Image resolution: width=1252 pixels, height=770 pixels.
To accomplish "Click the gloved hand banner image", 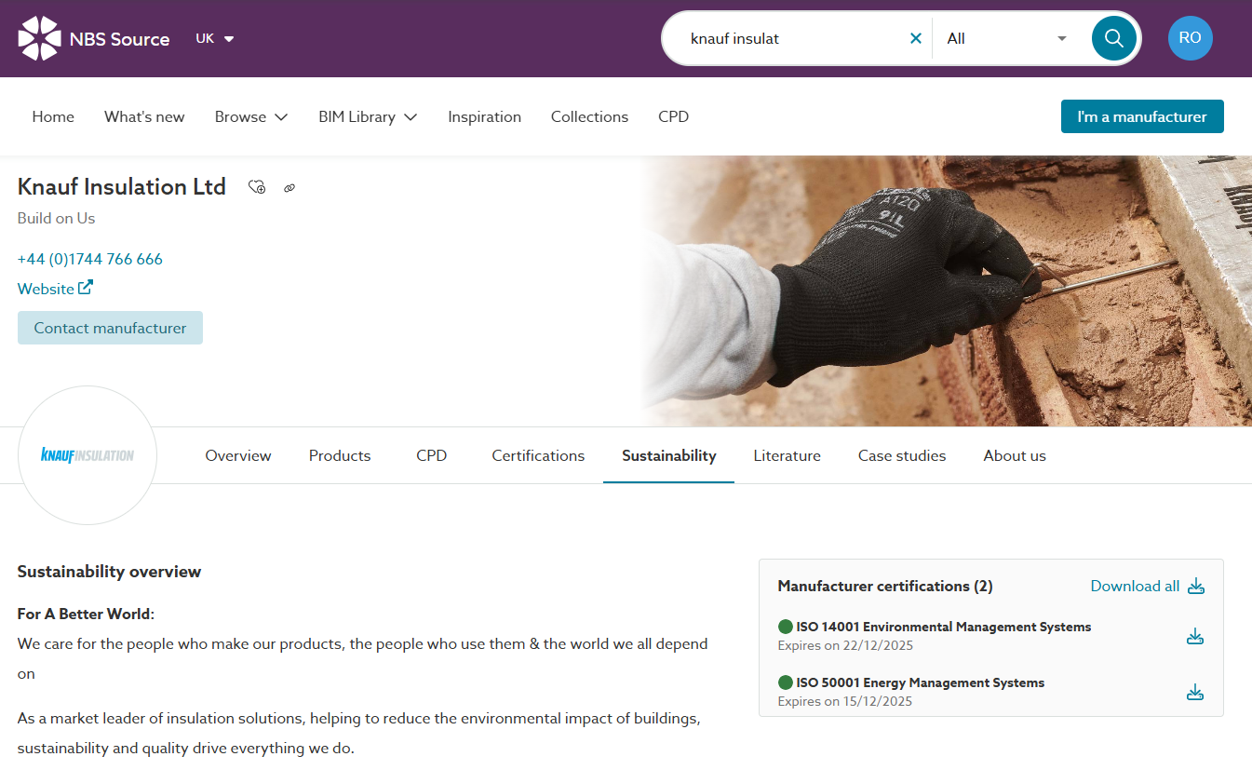I will pyautogui.click(x=946, y=290).
